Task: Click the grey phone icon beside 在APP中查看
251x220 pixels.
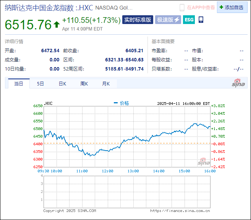Action: pyautogui.click(x=182, y=8)
